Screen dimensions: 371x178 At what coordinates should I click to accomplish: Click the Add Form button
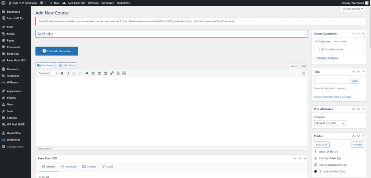[67, 65]
